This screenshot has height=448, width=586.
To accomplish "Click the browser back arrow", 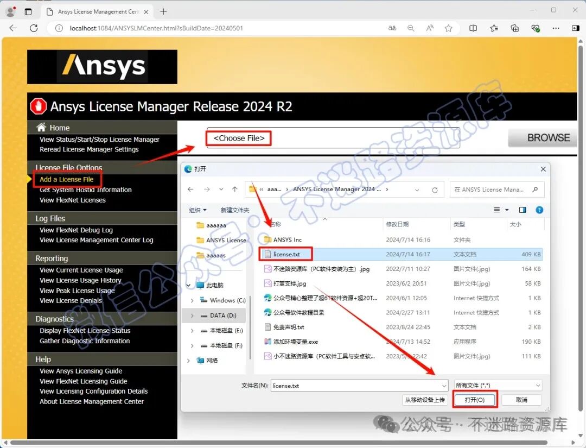I will pyautogui.click(x=13, y=28).
